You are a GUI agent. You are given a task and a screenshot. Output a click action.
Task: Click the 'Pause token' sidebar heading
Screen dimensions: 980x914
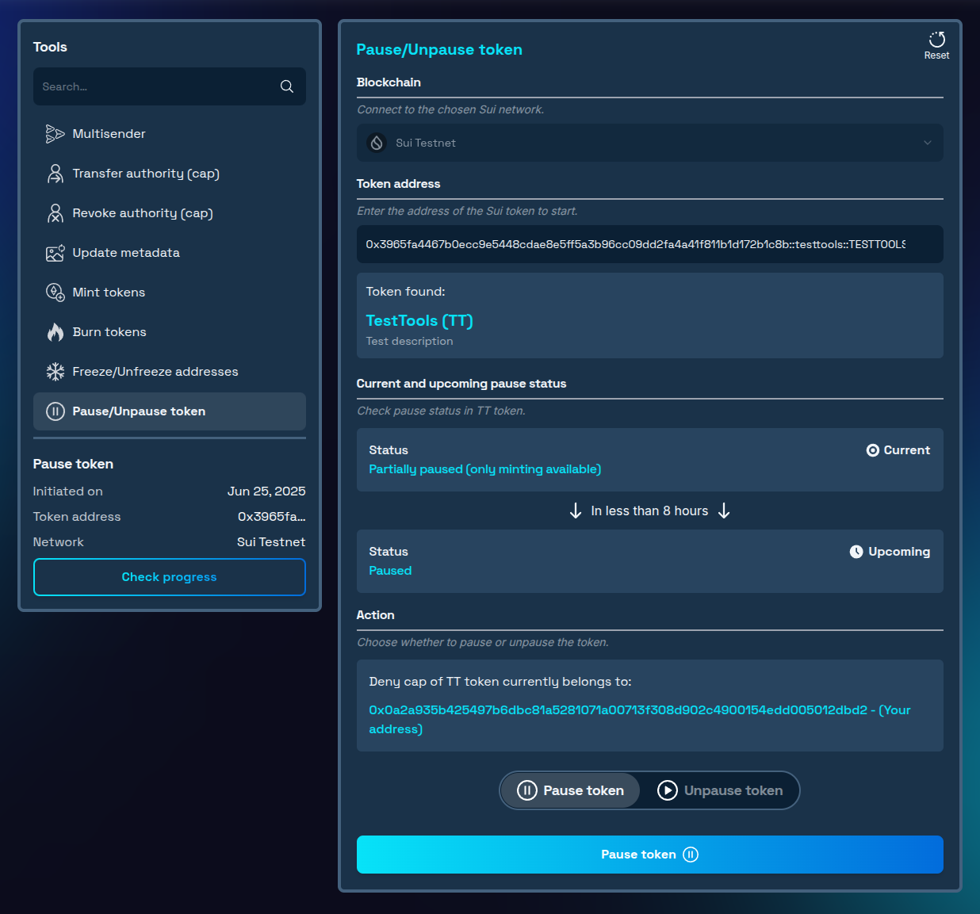(73, 465)
